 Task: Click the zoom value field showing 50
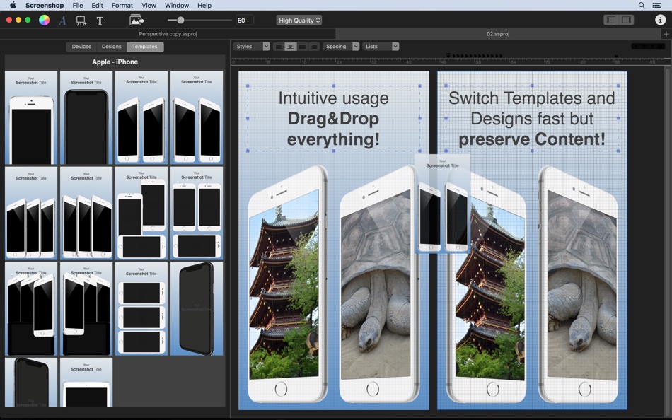(x=244, y=20)
